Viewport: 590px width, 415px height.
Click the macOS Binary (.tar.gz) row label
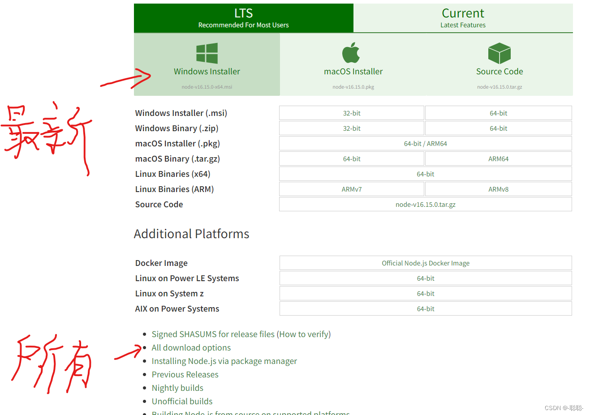pyautogui.click(x=177, y=159)
